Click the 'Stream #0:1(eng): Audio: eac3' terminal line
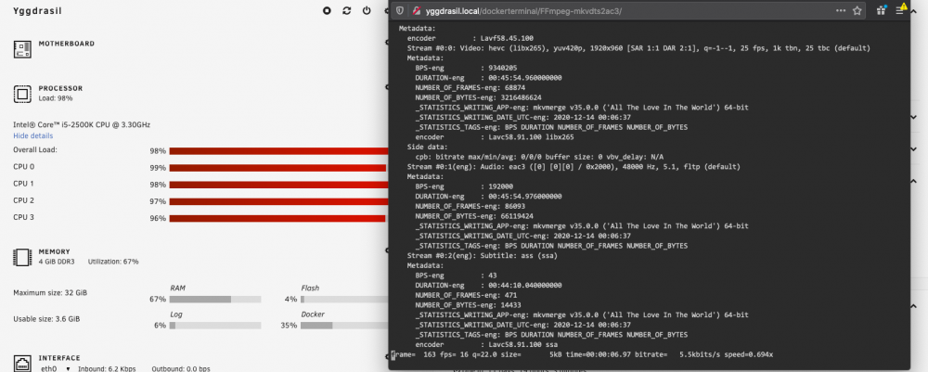The image size is (928, 372). [x=574, y=167]
